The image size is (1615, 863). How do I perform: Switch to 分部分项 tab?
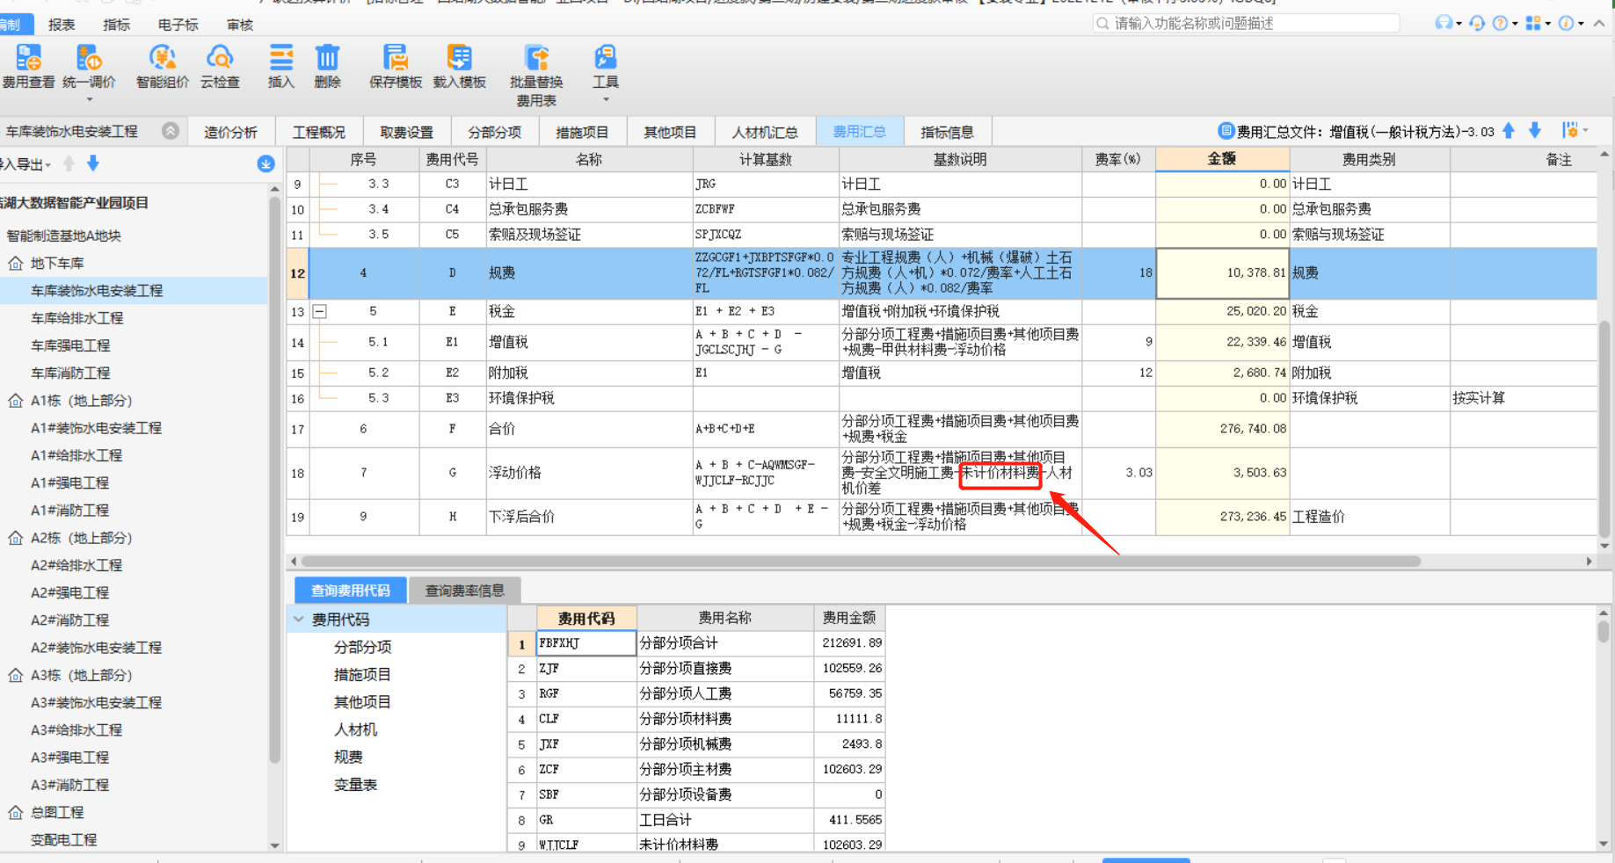click(494, 132)
